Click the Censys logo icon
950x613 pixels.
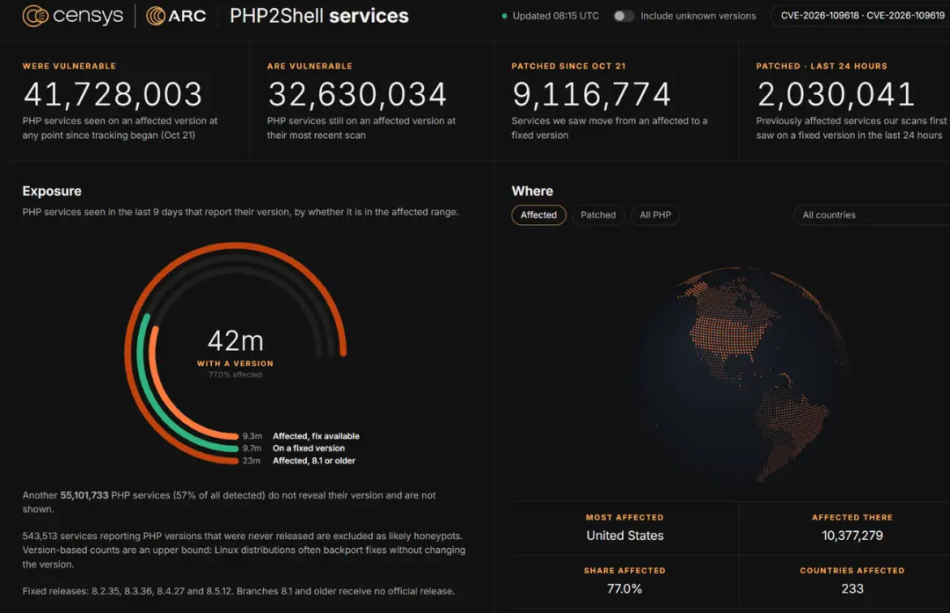click(35, 16)
